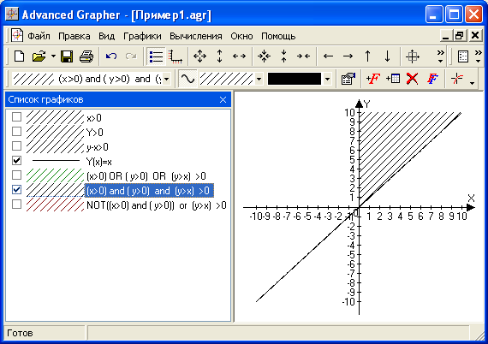488x344 pixels.
Task: Click the Print icon in toolbar
Action: tap(86, 56)
